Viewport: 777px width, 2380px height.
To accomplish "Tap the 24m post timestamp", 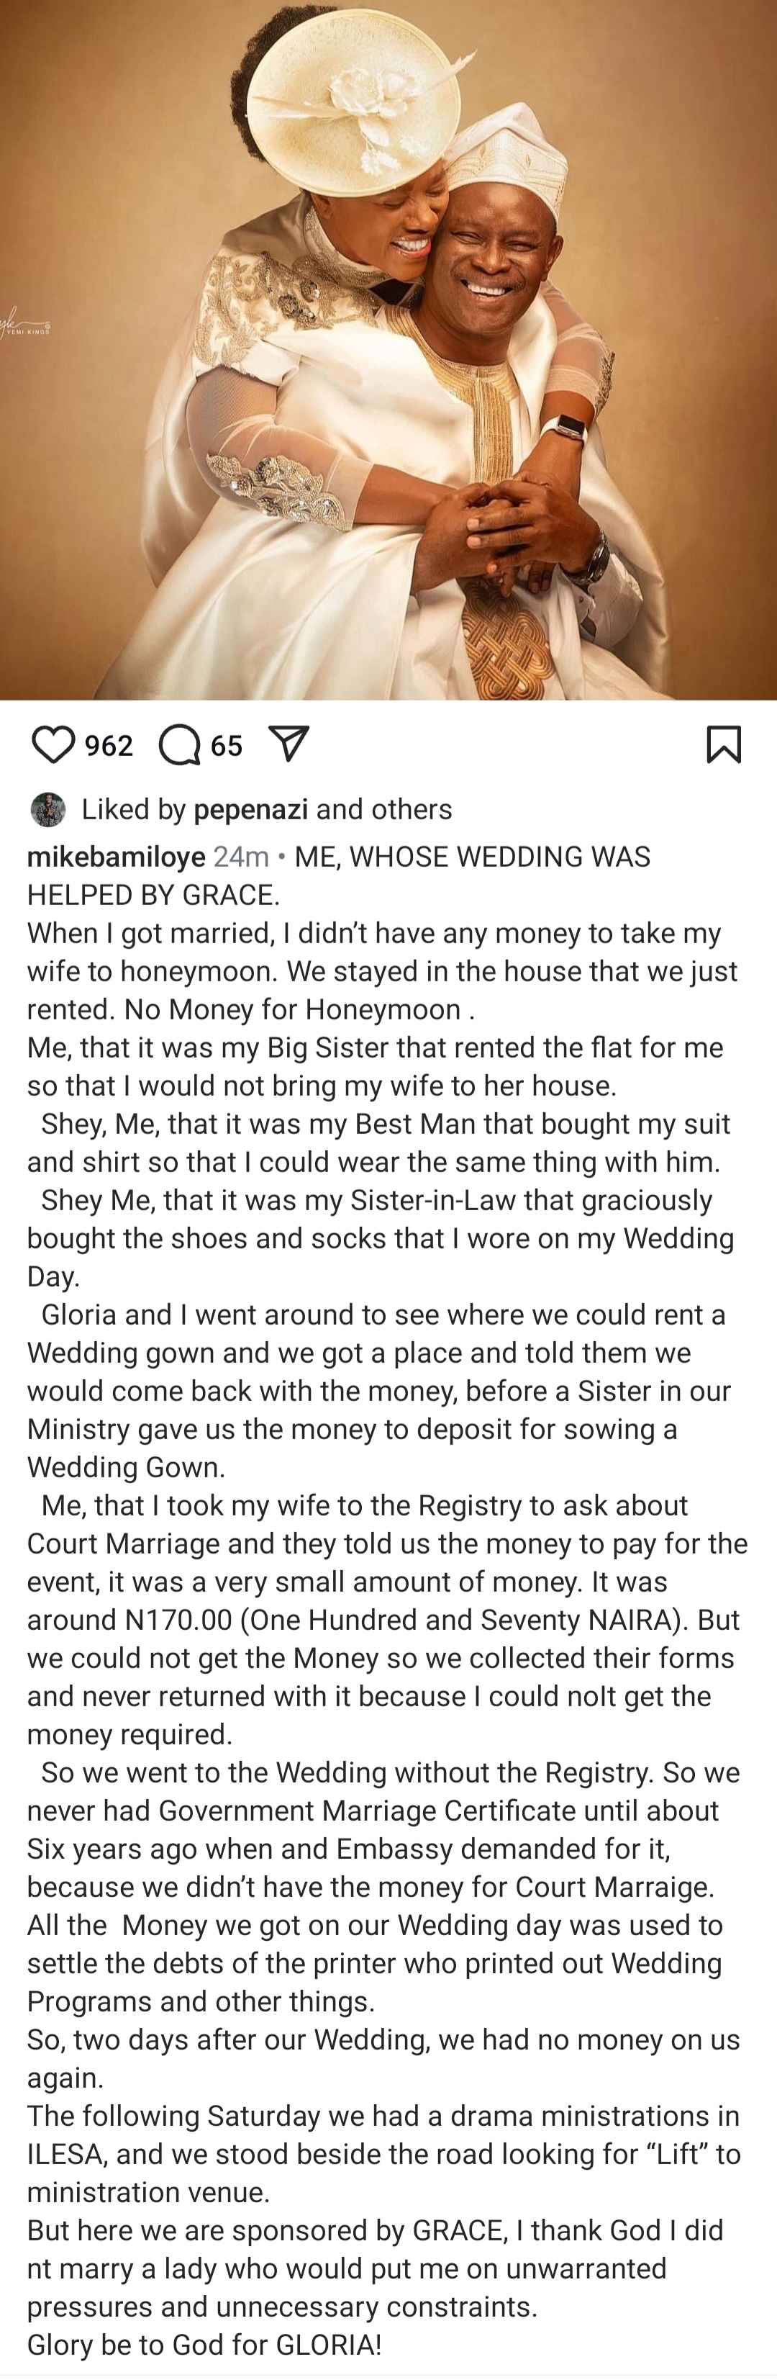I will 241,857.
